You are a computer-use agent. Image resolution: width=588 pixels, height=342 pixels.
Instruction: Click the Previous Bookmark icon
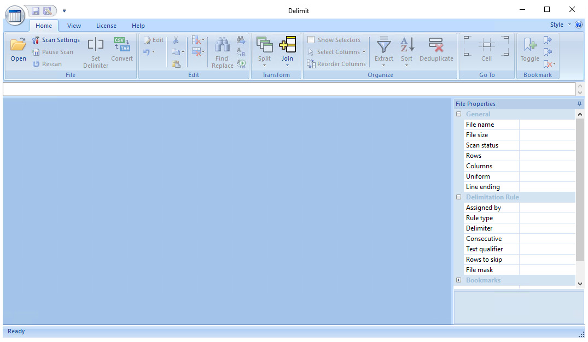[548, 52]
